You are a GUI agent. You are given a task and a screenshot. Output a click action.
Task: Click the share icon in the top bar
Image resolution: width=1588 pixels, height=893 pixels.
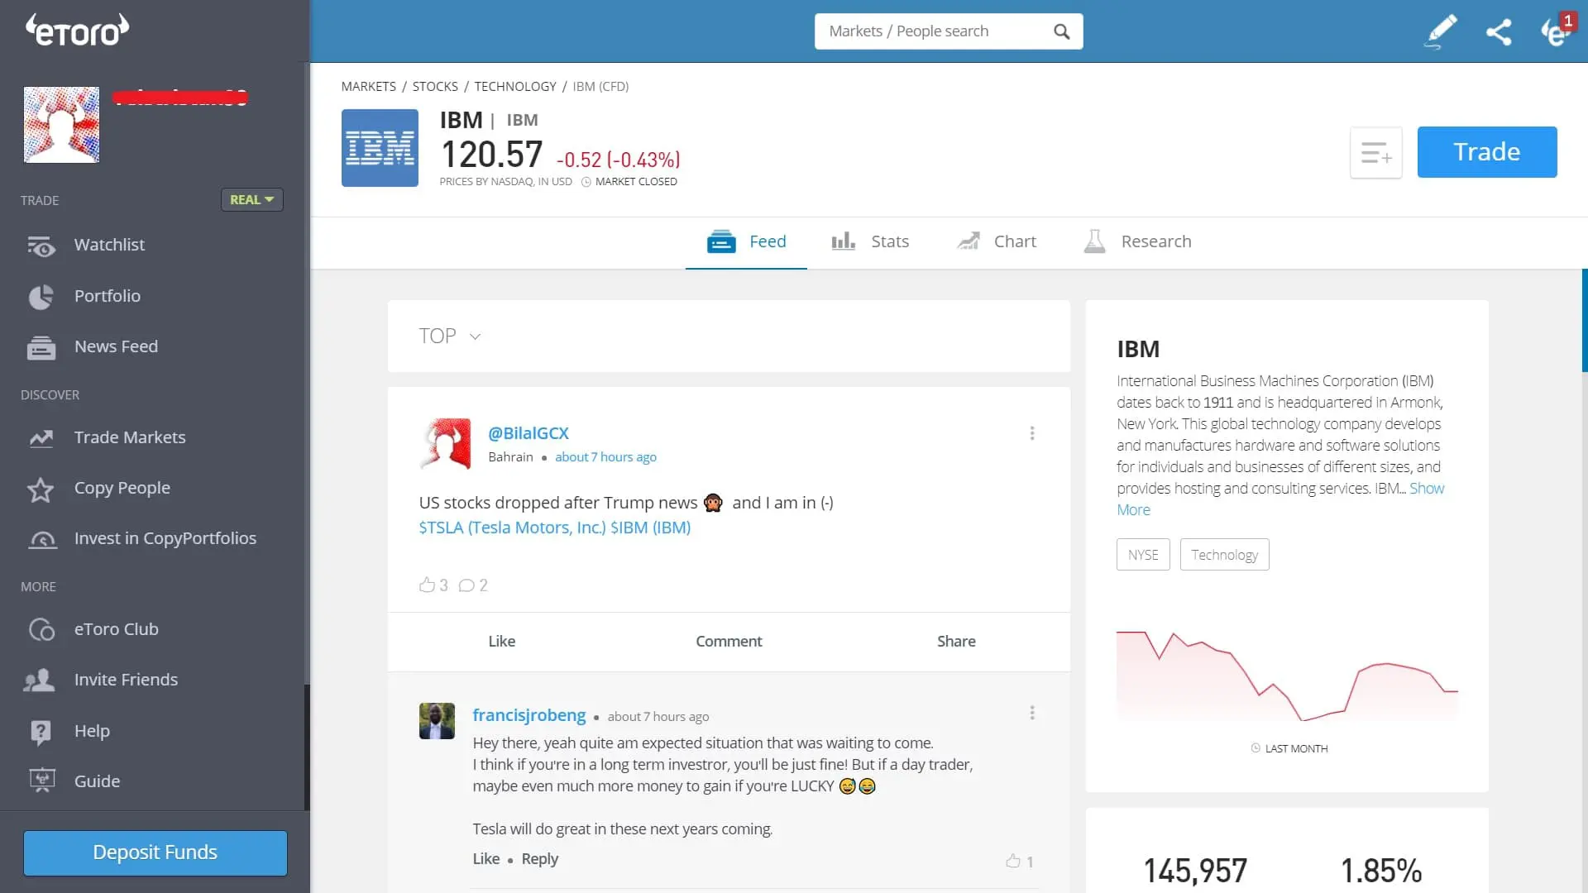1500,31
